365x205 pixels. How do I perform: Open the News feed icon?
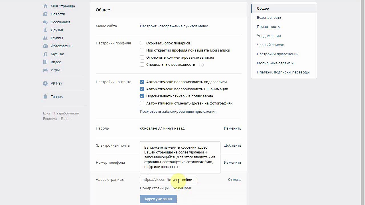[x=45, y=14]
